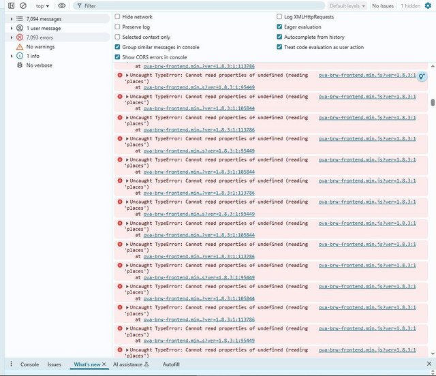Uncheck Group similar messages in console
The image size is (436, 376).
(x=117, y=47)
